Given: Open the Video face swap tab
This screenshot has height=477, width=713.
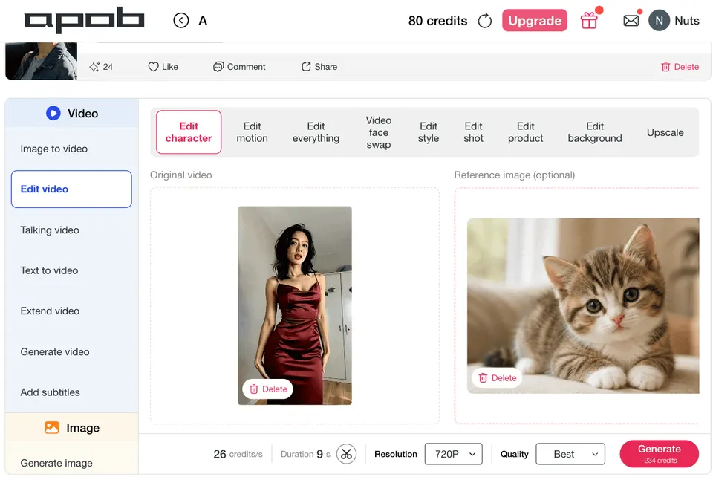Looking at the screenshot, I should pos(378,132).
